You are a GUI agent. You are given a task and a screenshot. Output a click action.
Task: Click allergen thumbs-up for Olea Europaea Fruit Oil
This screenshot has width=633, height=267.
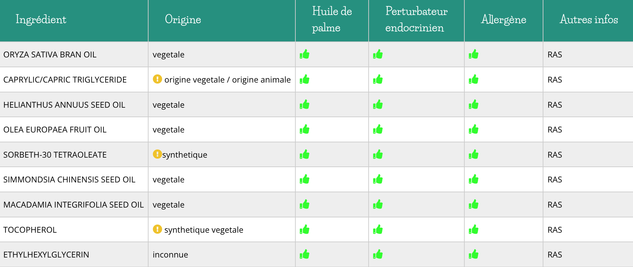click(474, 129)
